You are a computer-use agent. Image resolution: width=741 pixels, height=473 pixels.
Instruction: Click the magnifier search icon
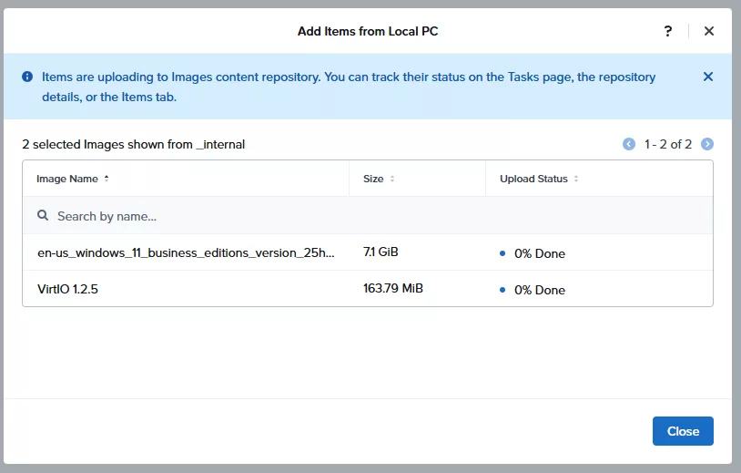pyautogui.click(x=43, y=216)
